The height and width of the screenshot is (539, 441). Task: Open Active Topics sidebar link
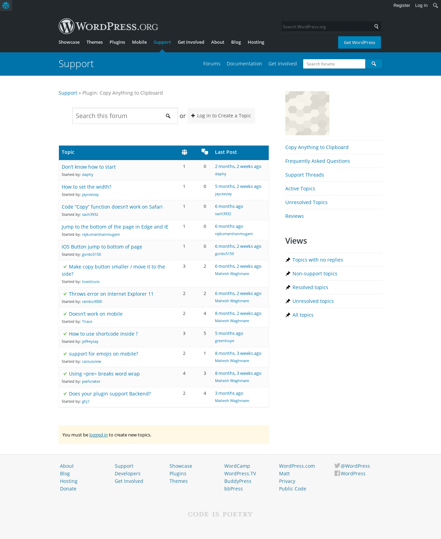point(300,189)
